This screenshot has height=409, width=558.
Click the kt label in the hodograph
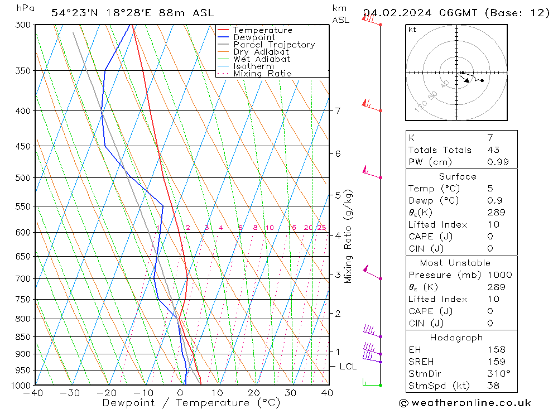click(412, 30)
